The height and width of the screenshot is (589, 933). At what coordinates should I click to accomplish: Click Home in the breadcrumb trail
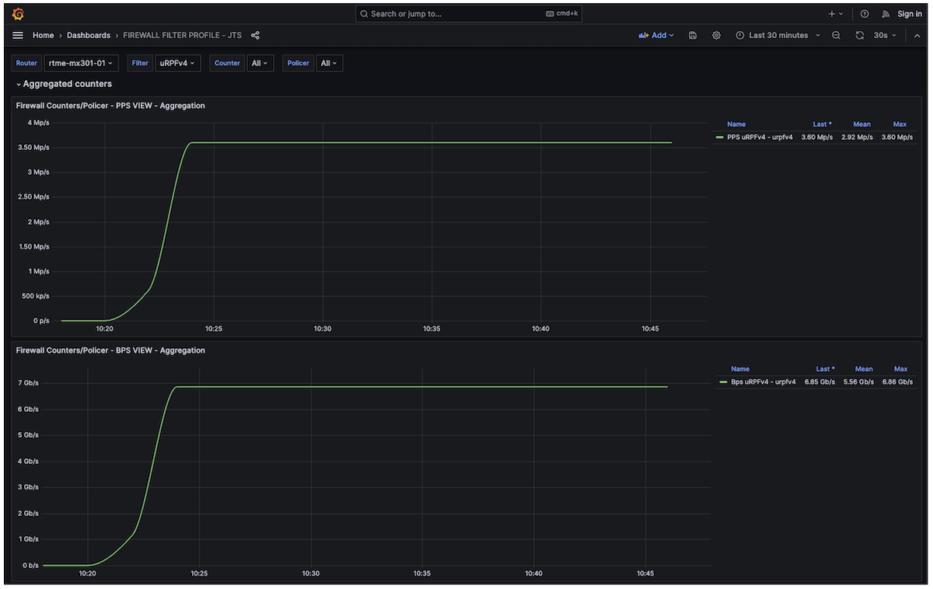pos(43,35)
